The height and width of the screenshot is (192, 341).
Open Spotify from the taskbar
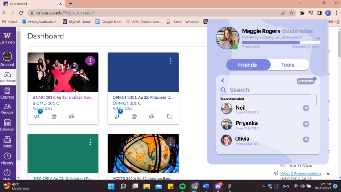coord(182,187)
